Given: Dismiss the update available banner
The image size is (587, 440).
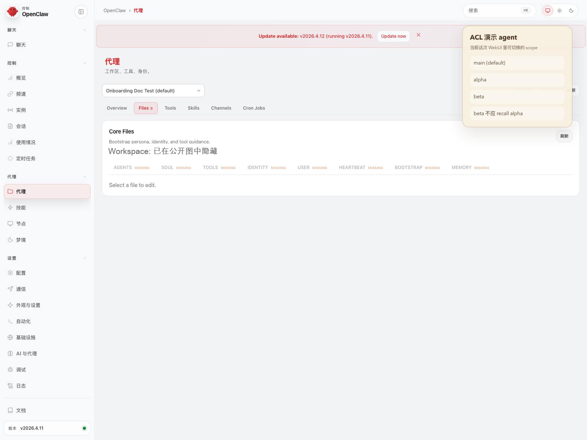Looking at the screenshot, I should click(x=419, y=35).
